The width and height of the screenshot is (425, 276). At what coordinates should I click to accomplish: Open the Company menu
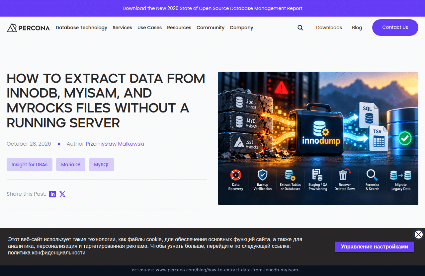point(241,28)
